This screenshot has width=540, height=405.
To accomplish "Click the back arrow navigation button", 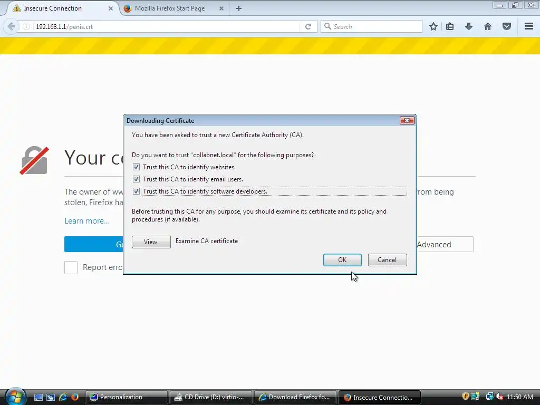I will coord(11,26).
